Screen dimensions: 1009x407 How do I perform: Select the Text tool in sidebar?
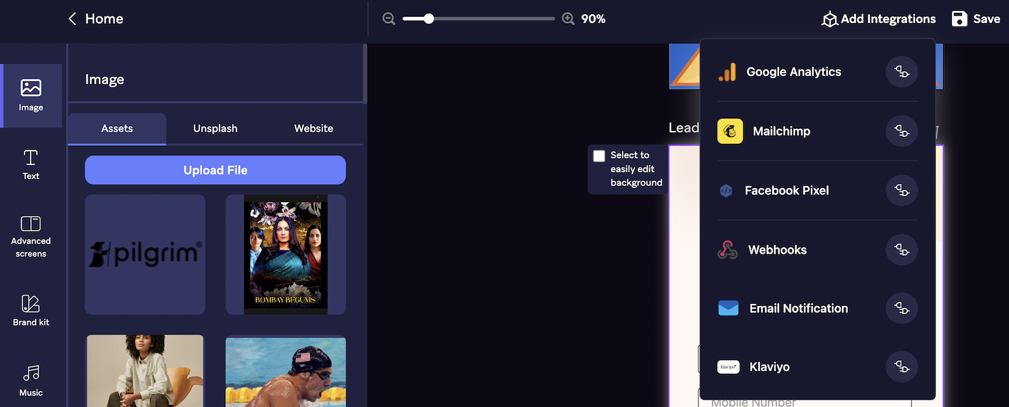point(31,165)
